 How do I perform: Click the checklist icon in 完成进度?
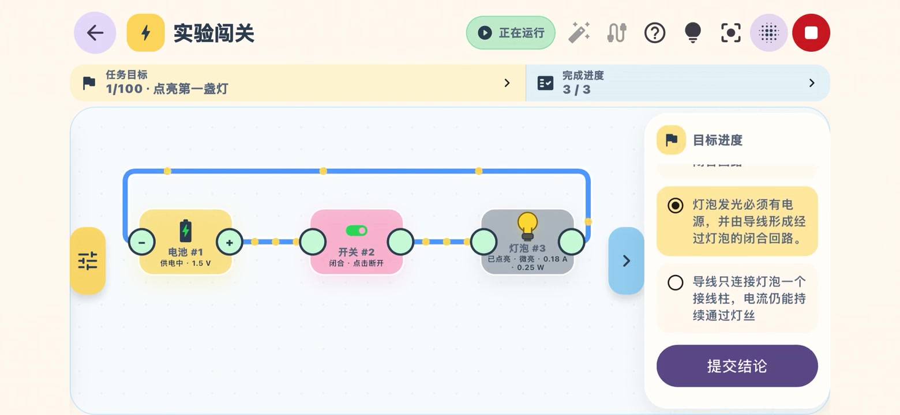[x=545, y=83]
